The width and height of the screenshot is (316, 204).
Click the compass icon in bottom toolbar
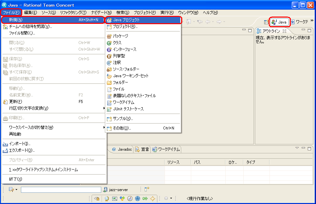tap(130, 199)
